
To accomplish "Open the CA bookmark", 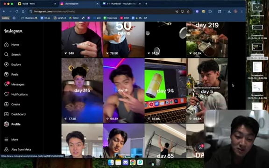I will tap(45, 18).
